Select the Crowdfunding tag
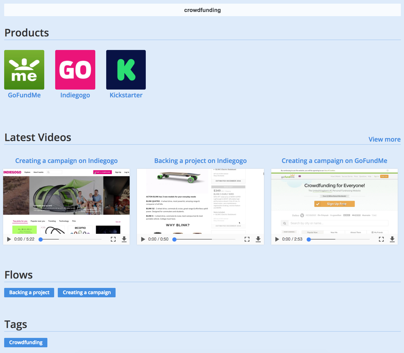404x353 pixels. [26, 342]
